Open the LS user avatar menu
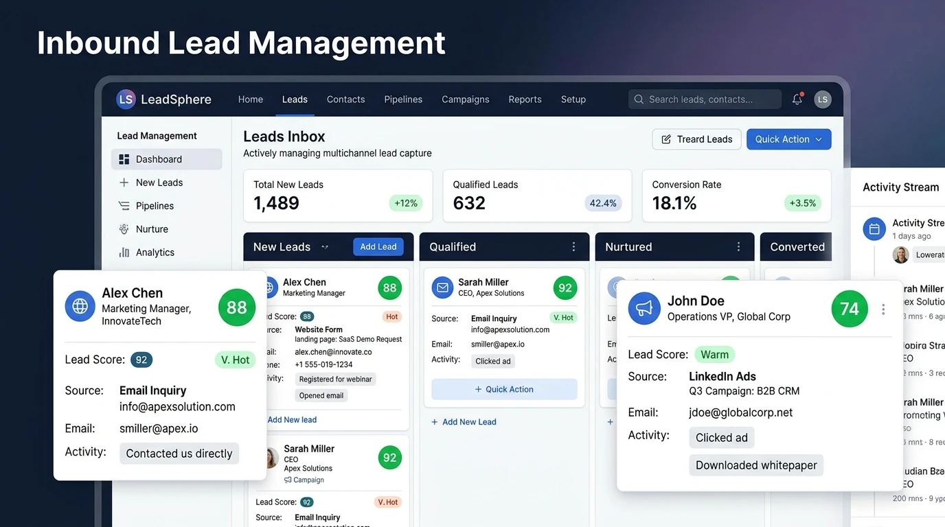The height and width of the screenshot is (527, 945). pyautogui.click(x=823, y=99)
